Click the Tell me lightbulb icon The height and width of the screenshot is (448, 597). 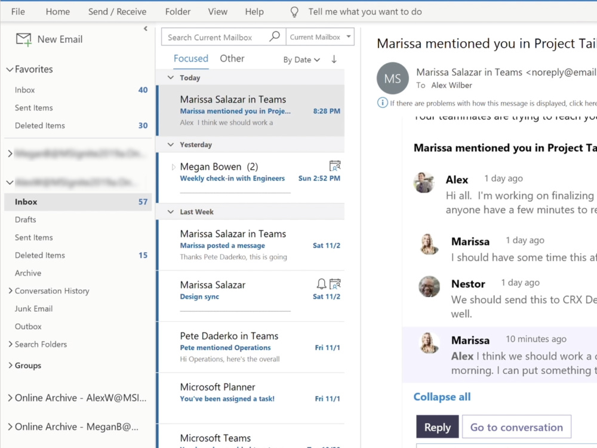294,12
